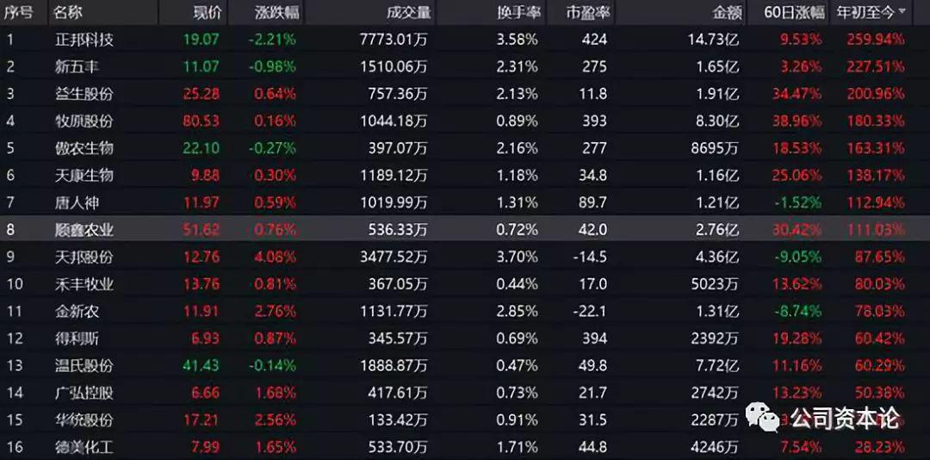Select stock 温氏股份
Image resolution: width=930 pixels, height=460 pixels.
click(x=84, y=365)
